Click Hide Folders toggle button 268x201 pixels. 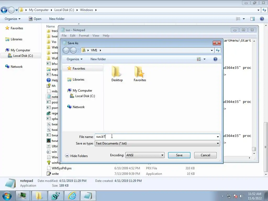tap(76, 156)
